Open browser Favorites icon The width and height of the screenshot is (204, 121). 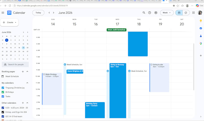[x=182, y=6]
